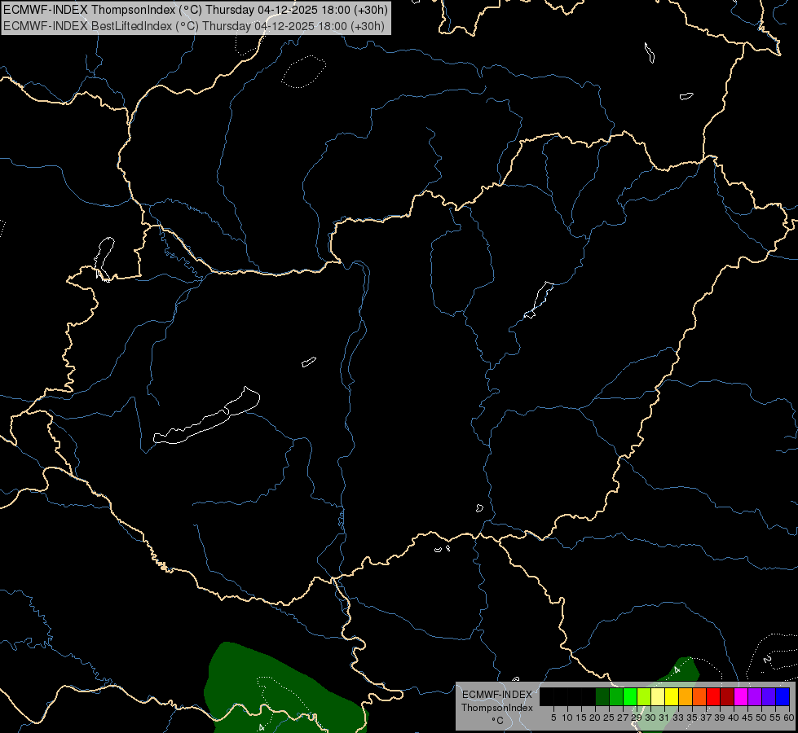Click the ThompsonIndex title line at top

196,10
